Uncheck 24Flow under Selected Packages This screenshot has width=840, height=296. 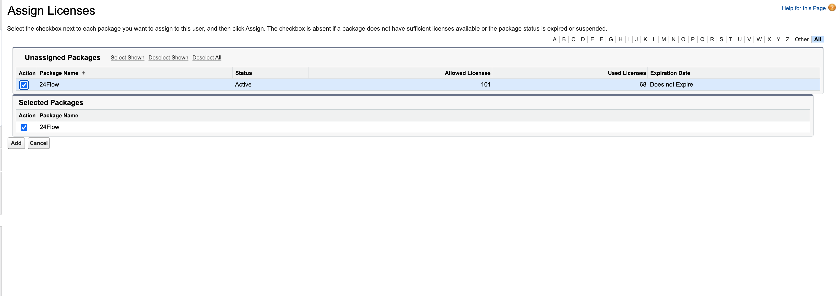(x=24, y=127)
